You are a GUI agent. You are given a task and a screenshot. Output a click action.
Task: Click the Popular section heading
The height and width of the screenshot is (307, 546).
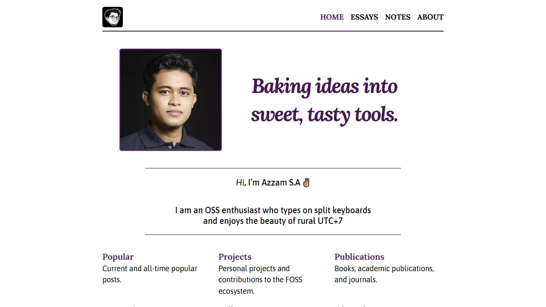118,257
